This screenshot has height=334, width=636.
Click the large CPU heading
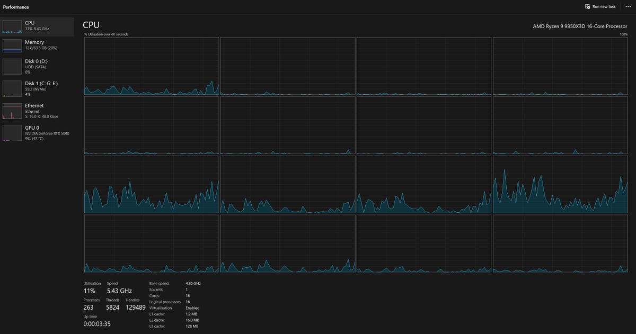tap(91, 25)
